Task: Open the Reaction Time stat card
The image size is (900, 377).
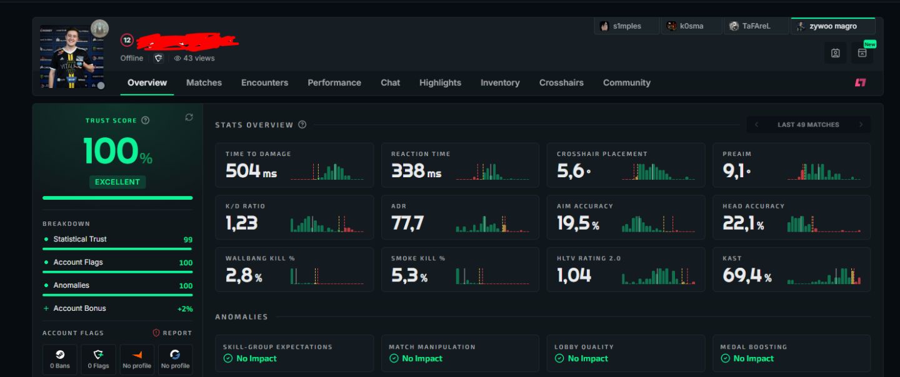Action: [x=460, y=165]
